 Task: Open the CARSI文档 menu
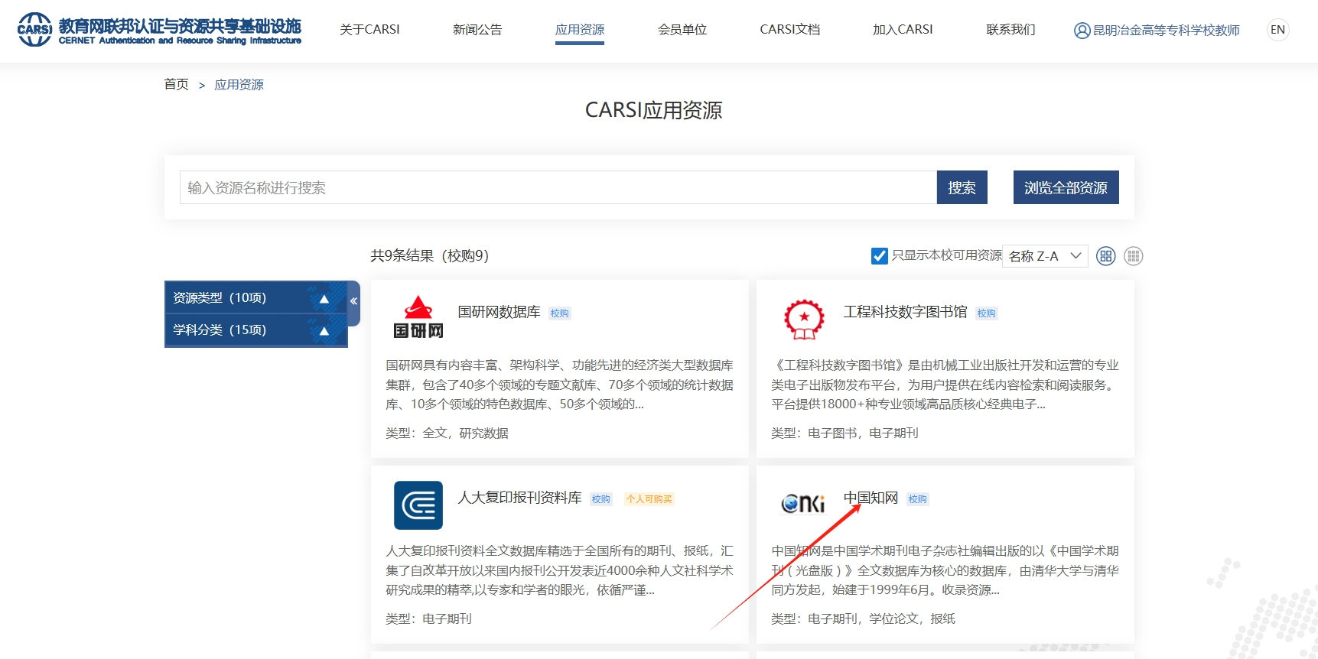pyautogui.click(x=790, y=30)
